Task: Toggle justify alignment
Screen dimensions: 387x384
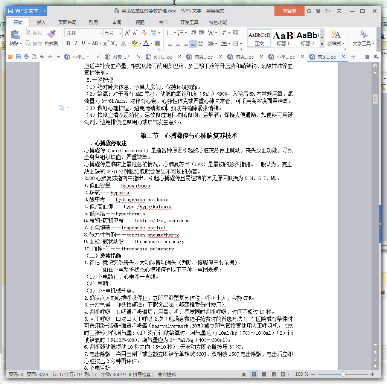Action: (193, 44)
